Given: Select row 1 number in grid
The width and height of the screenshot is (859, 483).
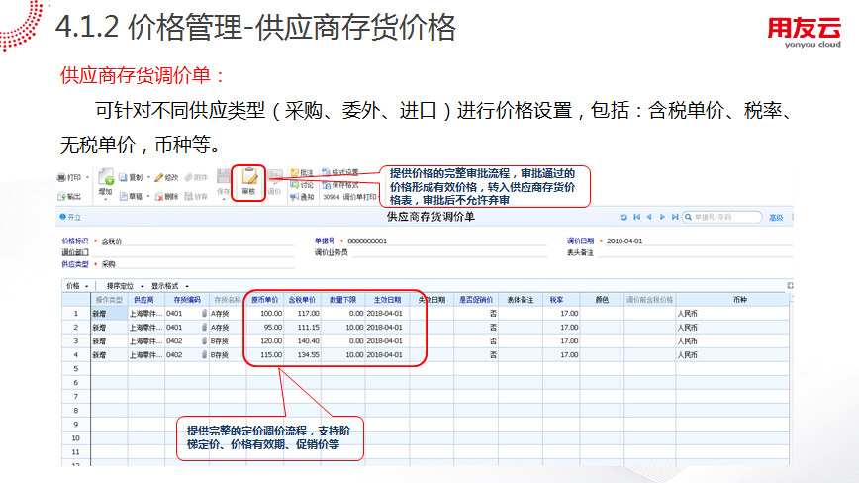Looking at the screenshot, I should pyautogui.click(x=76, y=313).
